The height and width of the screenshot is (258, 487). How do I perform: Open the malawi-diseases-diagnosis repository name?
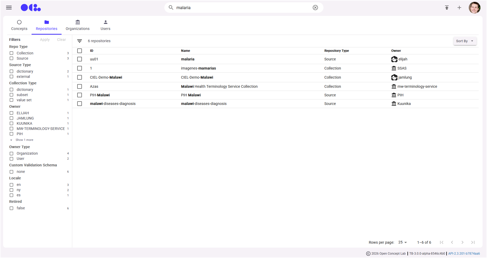tap(204, 104)
